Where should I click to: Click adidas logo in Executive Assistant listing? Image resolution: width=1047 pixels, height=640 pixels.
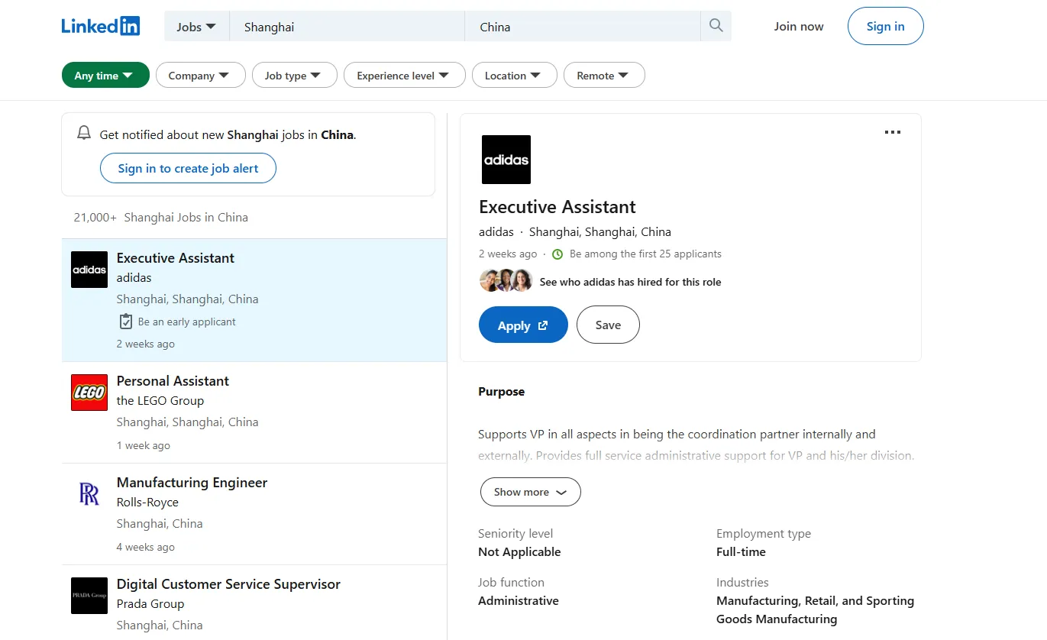click(x=89, y=270)
